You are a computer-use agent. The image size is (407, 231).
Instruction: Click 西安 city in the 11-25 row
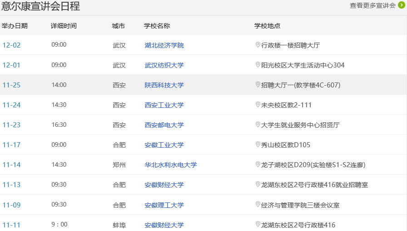coord(119,85)
